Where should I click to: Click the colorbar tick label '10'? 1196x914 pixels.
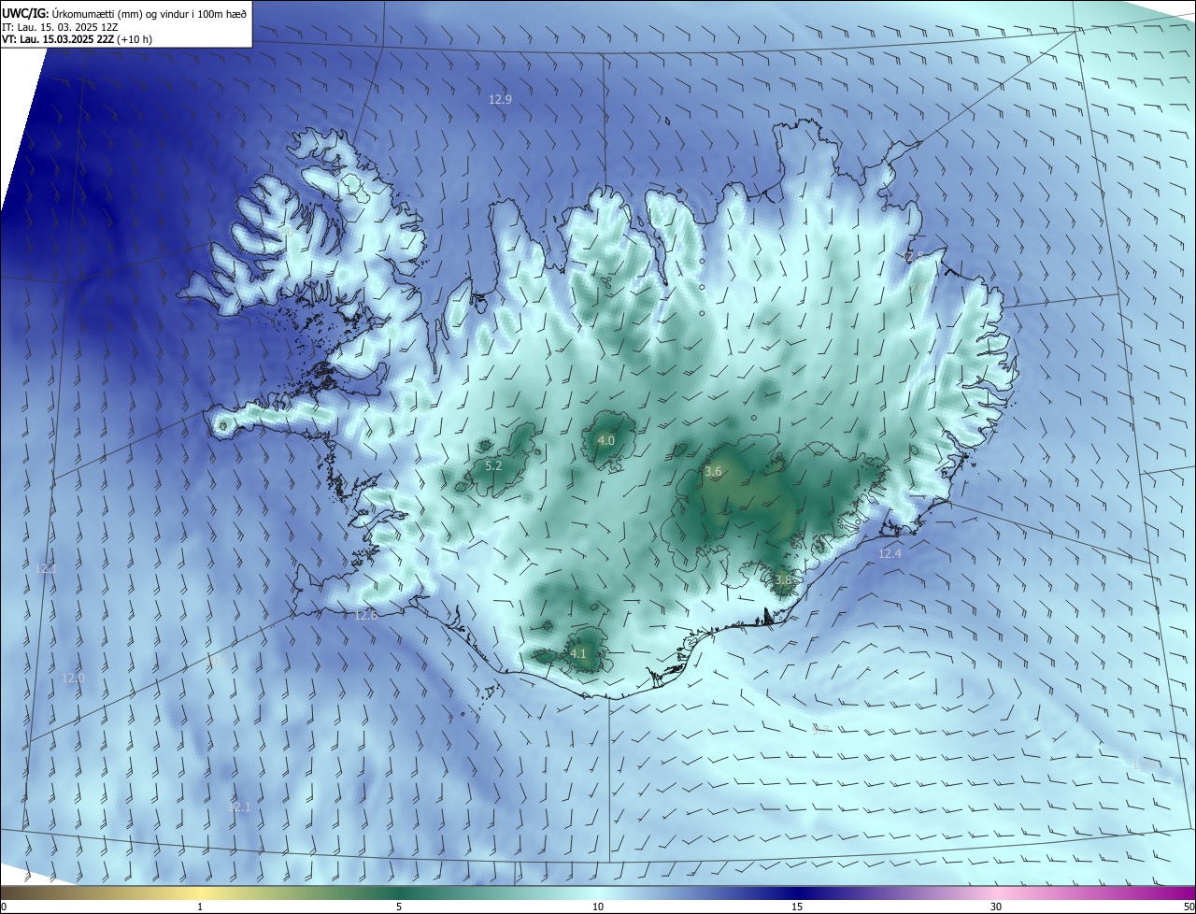point(598,907)
